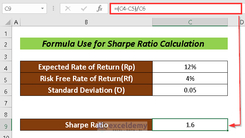Select the cell containing 0.05
This screenshot has width=245, height=138.
(190, 90)
